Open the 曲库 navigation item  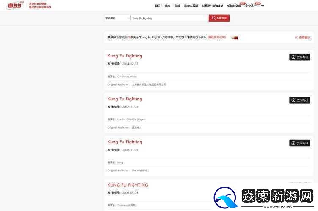point(167,5)
